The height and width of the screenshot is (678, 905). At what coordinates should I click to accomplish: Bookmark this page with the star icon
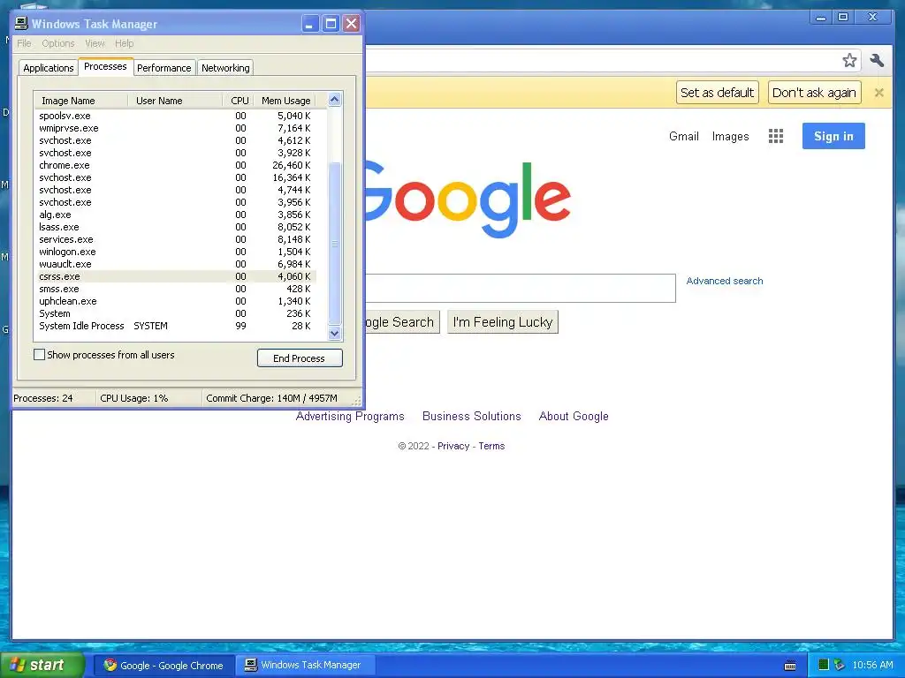849,60
